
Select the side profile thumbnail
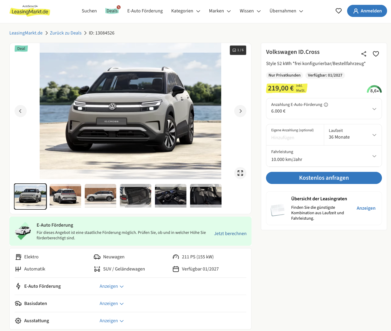100,196
